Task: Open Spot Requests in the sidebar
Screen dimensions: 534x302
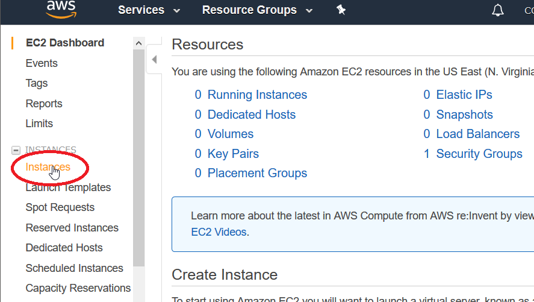Action: pyautogui.click(x=60, y=207)
